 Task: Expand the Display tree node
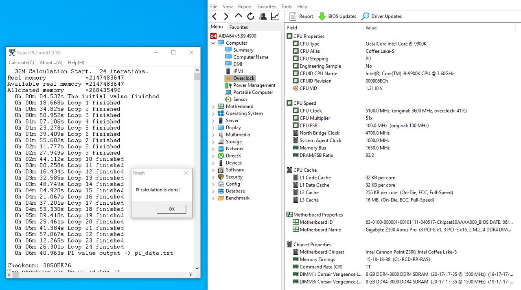pyautogui.click(x=213, y=128)
